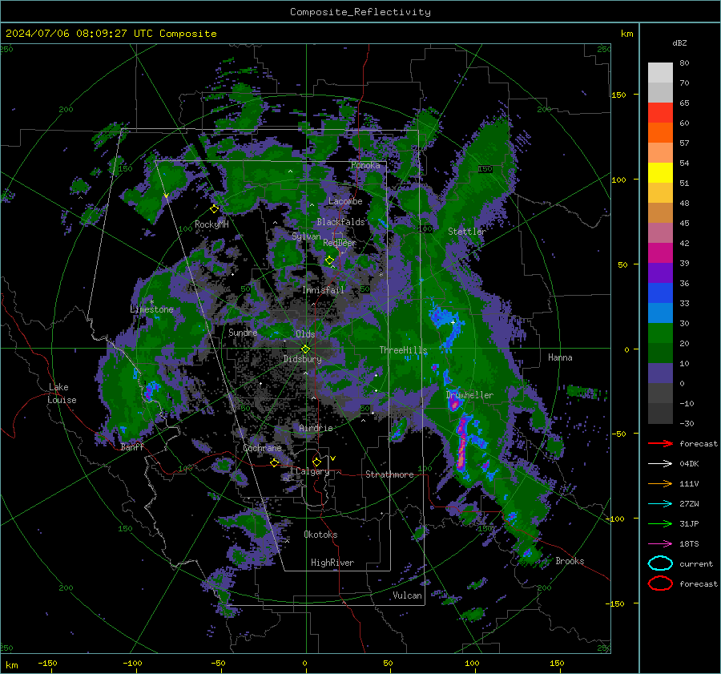Click the yellow radar site marker at Didsbury
This screenshot has height=674, width=721.
tap(305, 349)
